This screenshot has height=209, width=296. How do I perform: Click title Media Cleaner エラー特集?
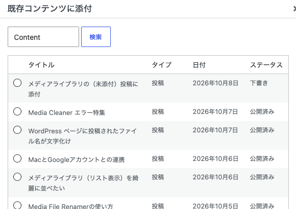coord(67,112)
